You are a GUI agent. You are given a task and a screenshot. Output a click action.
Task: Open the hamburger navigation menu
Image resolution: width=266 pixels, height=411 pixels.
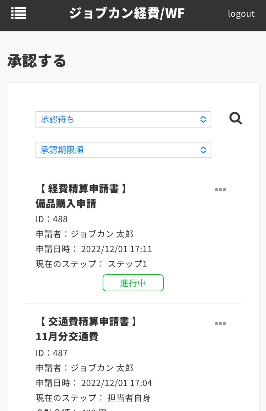(19, 13)
